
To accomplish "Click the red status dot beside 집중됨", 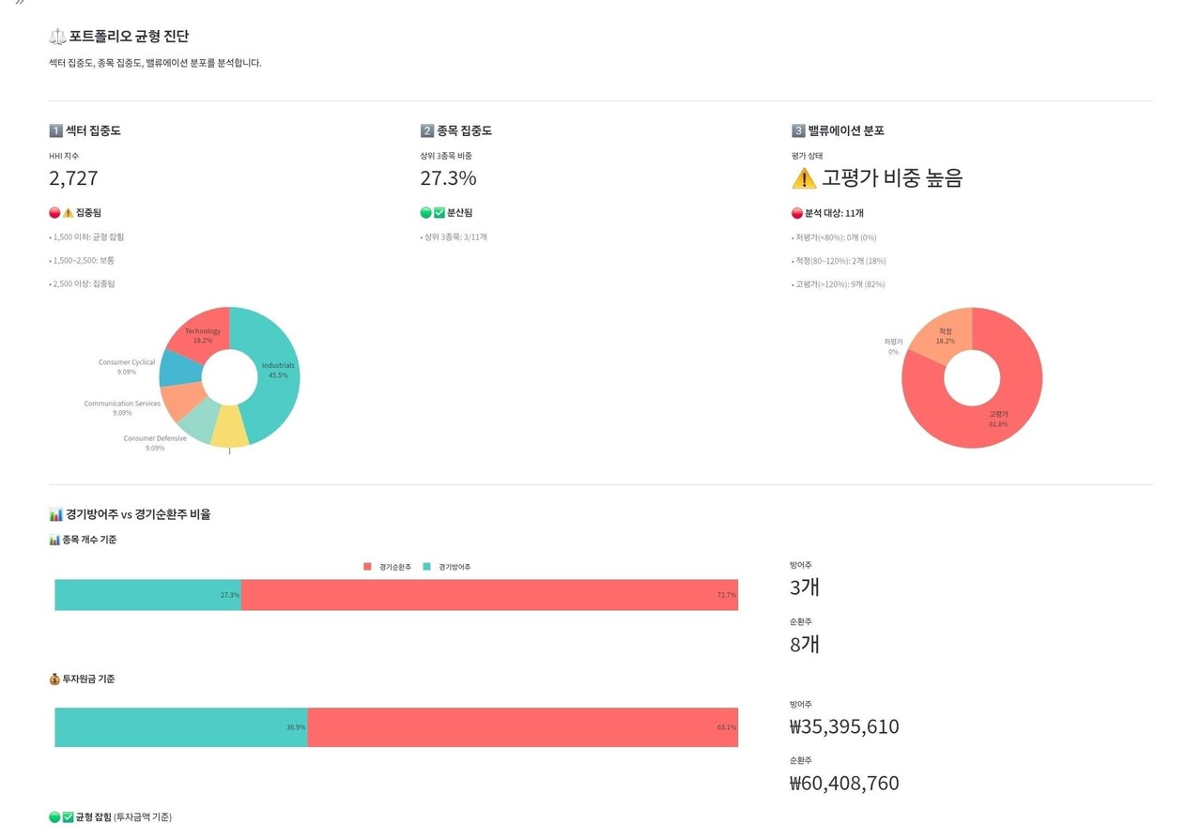I will (x=54, y=213).
